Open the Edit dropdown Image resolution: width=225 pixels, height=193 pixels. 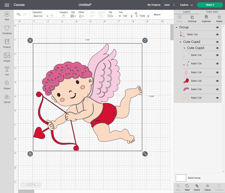[x=73, y=16]
